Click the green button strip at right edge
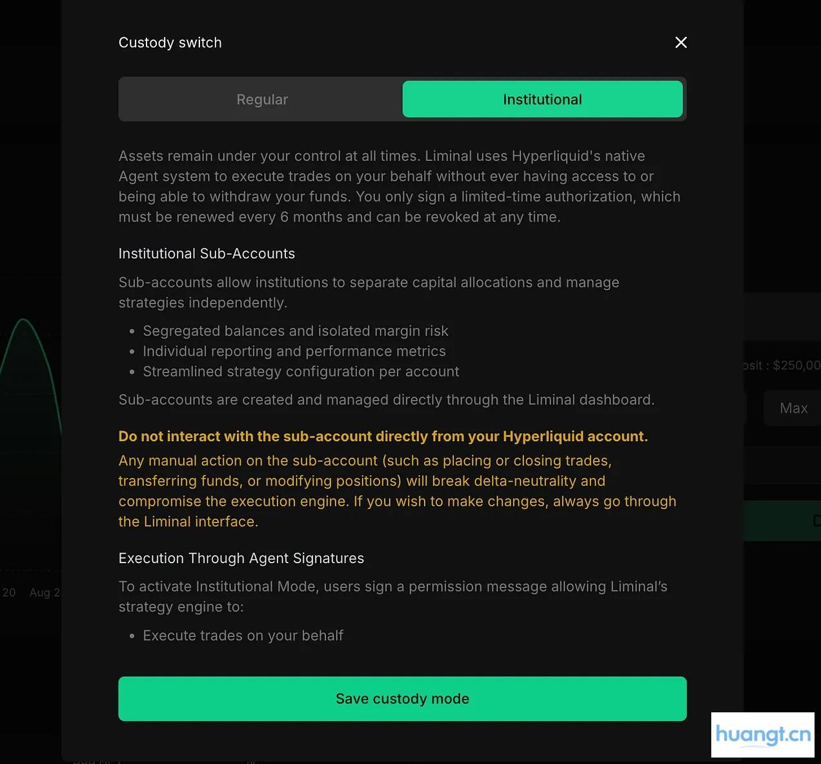Screen dimensions: 821x764 pos(781,521)
